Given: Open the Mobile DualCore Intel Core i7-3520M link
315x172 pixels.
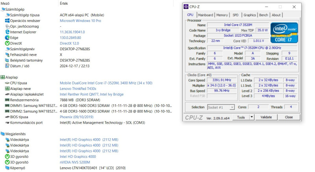Looking at the screenshot, I should click(106, 83).
